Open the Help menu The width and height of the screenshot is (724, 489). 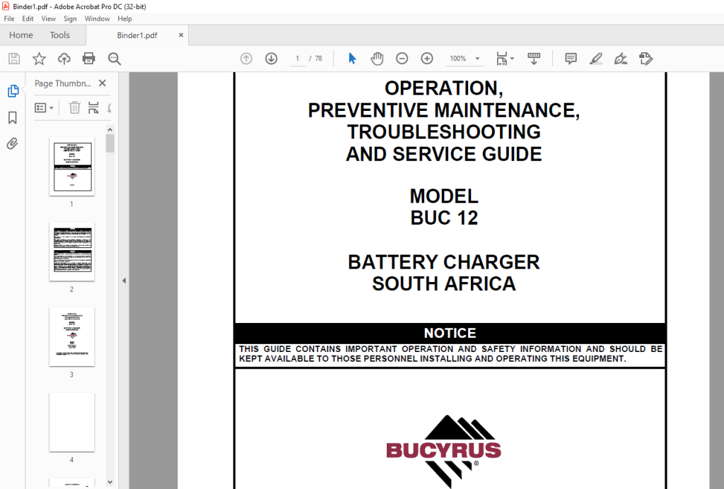pyautogui.click(x=124, y=18)
